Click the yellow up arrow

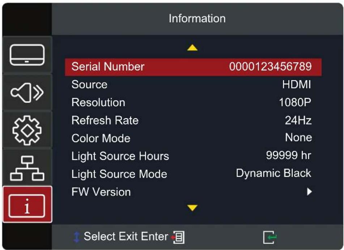point(192,48)
